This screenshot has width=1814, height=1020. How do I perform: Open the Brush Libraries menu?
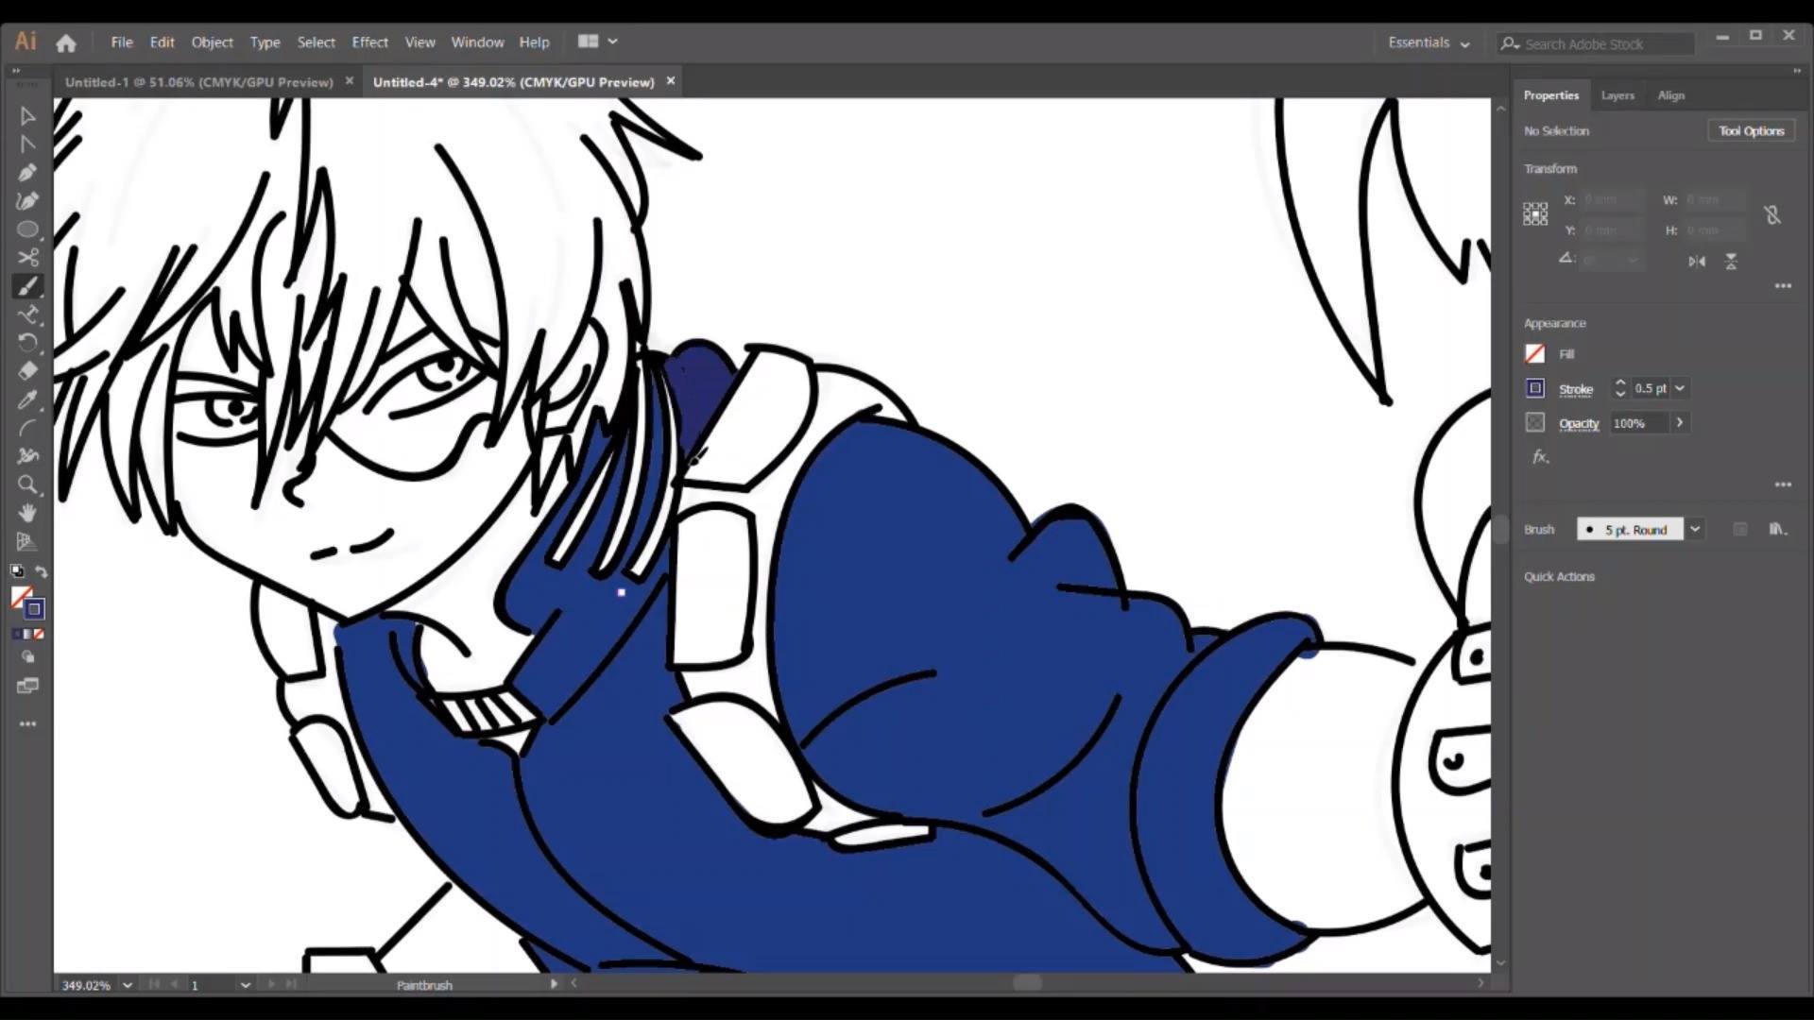(1778, 530)
